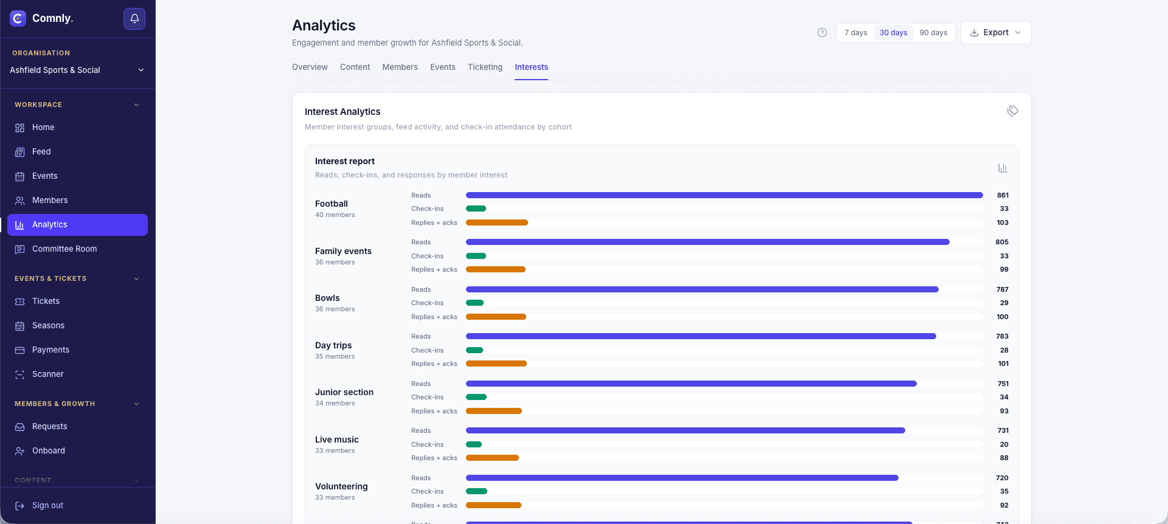Switch to the Content tab
Image resolution: width=1168 pixels, height=524 pixels.
tap(355, 67)
